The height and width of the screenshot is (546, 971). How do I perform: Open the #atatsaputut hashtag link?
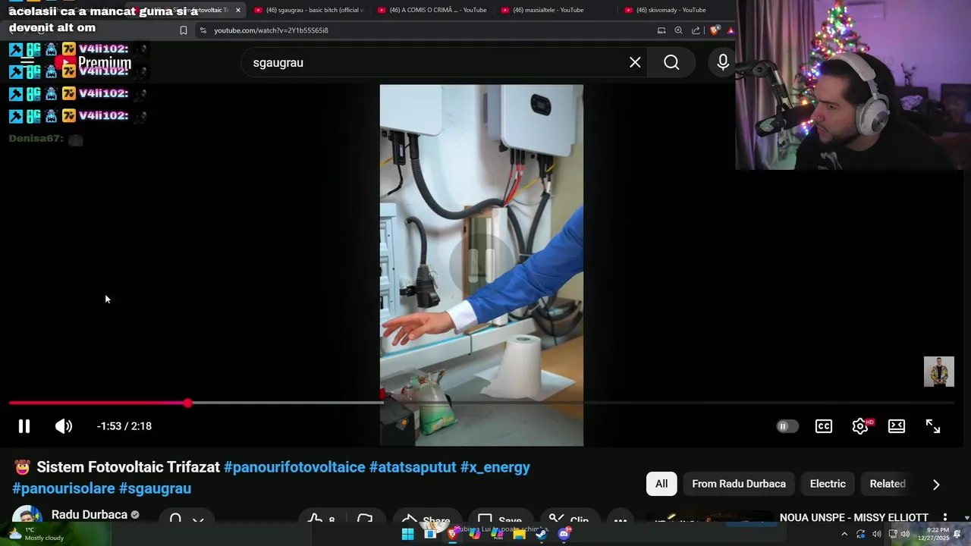pyautogui.click(x=413, y=467)
